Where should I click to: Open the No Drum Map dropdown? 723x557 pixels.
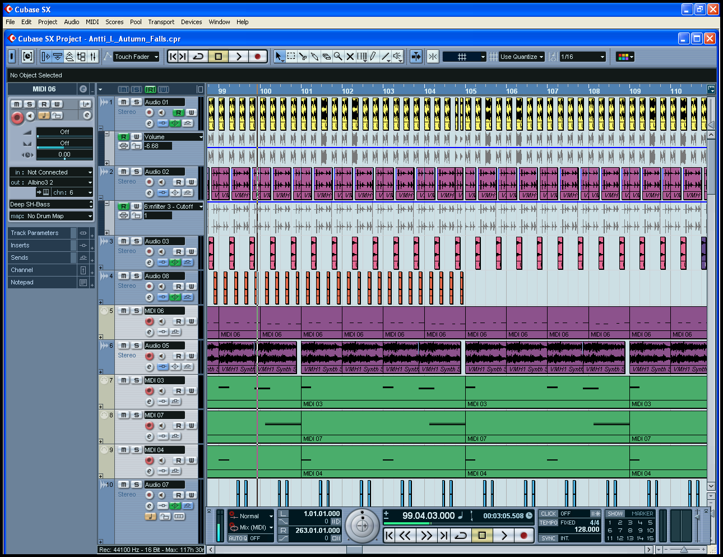point(51,216)
